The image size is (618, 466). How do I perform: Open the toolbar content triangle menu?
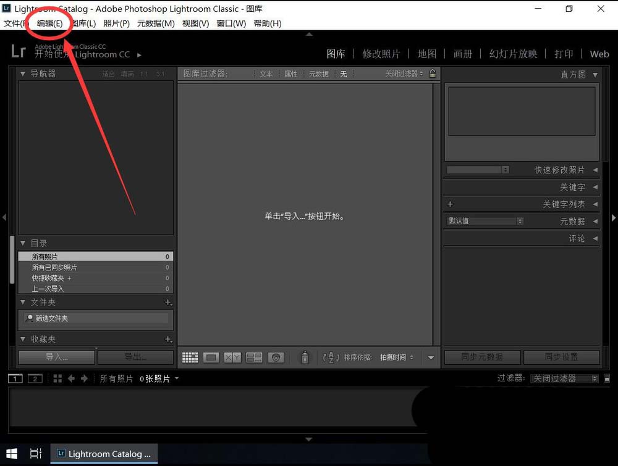(431, 358)
